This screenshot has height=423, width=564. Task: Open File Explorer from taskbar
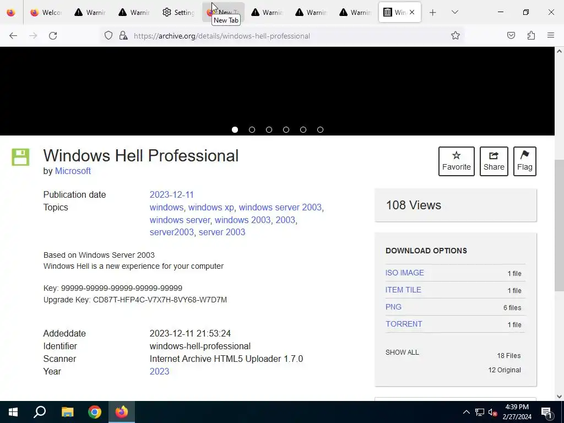click(67, 412)
